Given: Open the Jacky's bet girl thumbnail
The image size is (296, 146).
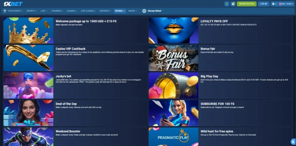Looking at the screenshot, I should pos(28,85).
